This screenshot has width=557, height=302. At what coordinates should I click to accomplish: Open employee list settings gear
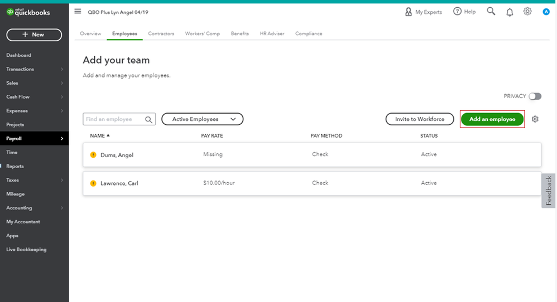click(x=535, y=119)
